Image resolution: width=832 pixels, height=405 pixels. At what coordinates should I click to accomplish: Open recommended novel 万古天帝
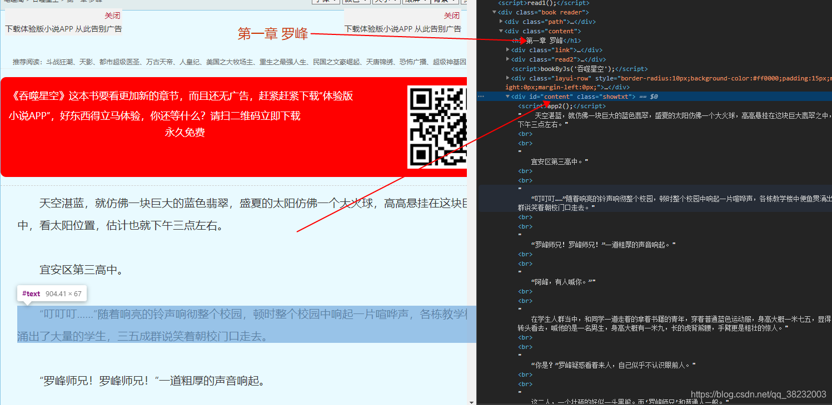point(160,62)
